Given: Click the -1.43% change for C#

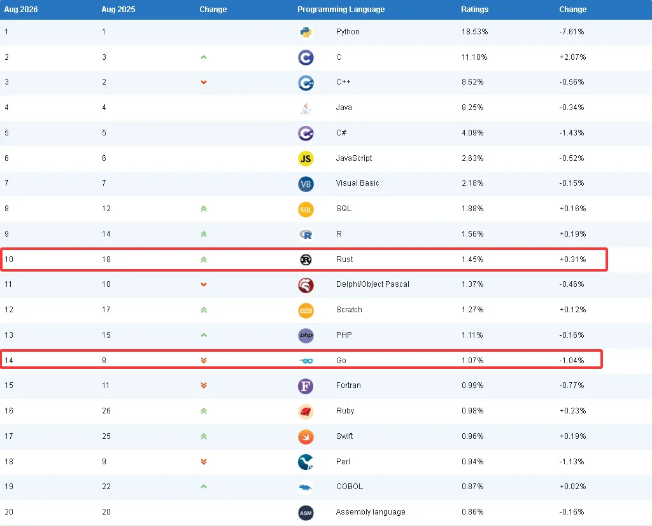Looking at the screenshot, I should [572, 132].
